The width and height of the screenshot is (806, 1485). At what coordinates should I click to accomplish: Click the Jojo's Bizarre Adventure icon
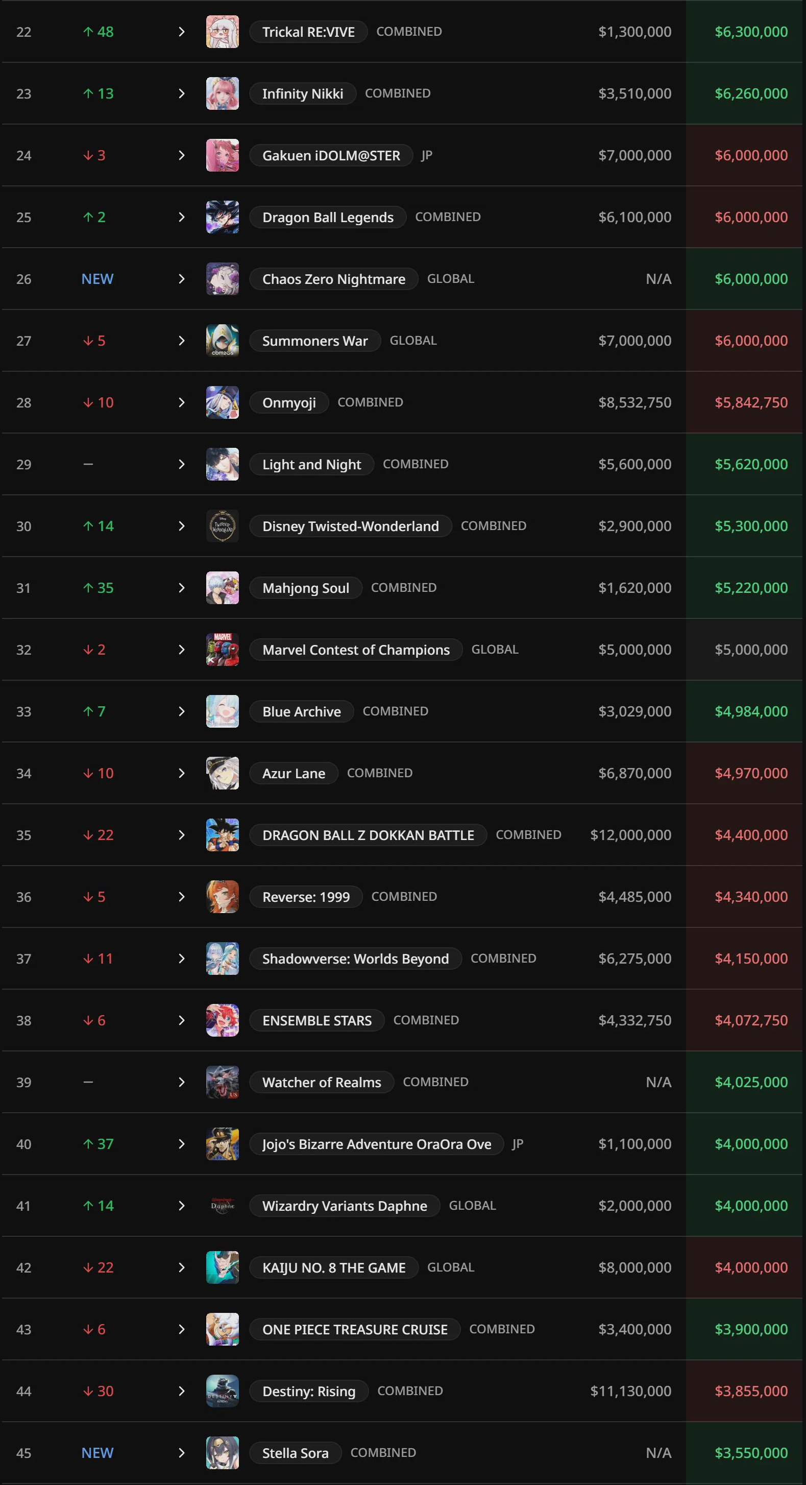pos(223,1144)
